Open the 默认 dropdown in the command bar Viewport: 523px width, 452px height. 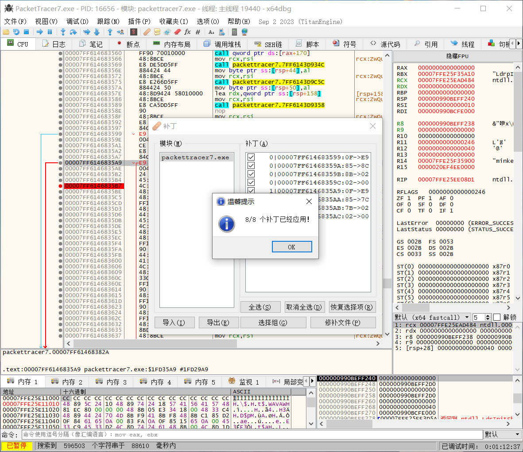click(502, 434)
